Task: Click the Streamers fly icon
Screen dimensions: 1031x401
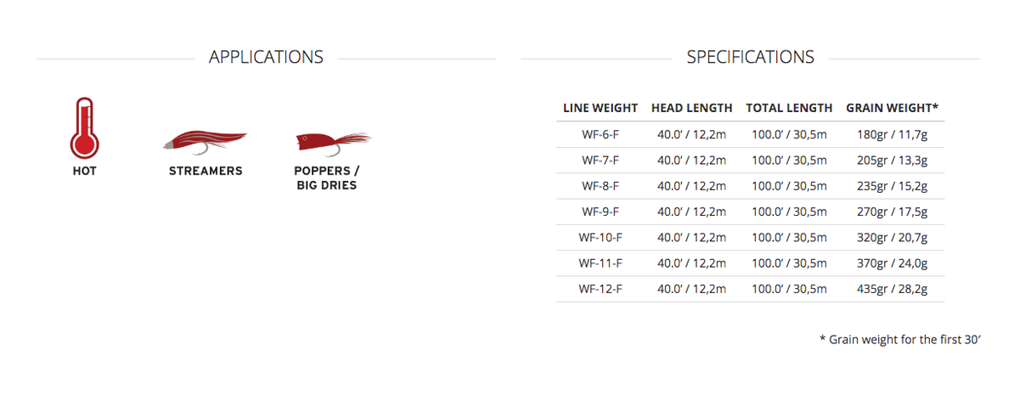Action: click(205, 141)
